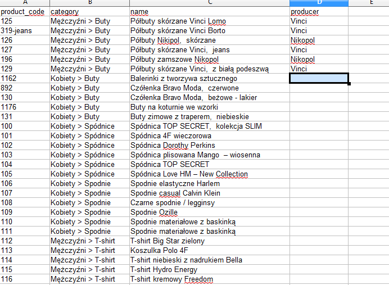The width and height of the screenshot is (389, 285).
Task: Select cell 'Spódnica 4F wieczorowa'
Action: (x=209, y=135)
